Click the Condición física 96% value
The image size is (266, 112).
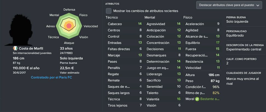click(216, 87)
